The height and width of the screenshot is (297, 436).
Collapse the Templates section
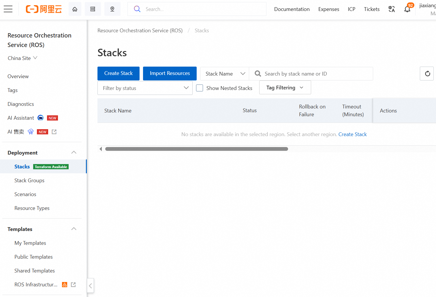(74, 229)
